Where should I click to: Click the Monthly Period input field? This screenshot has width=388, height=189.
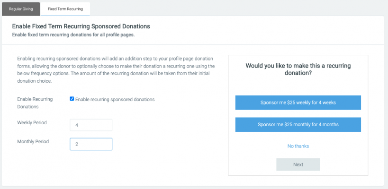[91, 144]
